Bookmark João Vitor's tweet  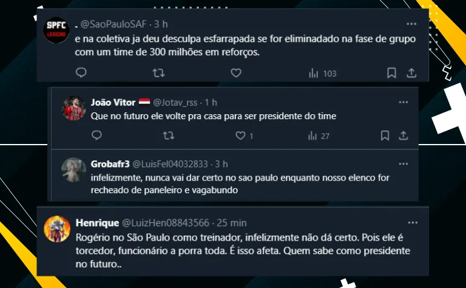pyautogui.click(x=384, y=135)
